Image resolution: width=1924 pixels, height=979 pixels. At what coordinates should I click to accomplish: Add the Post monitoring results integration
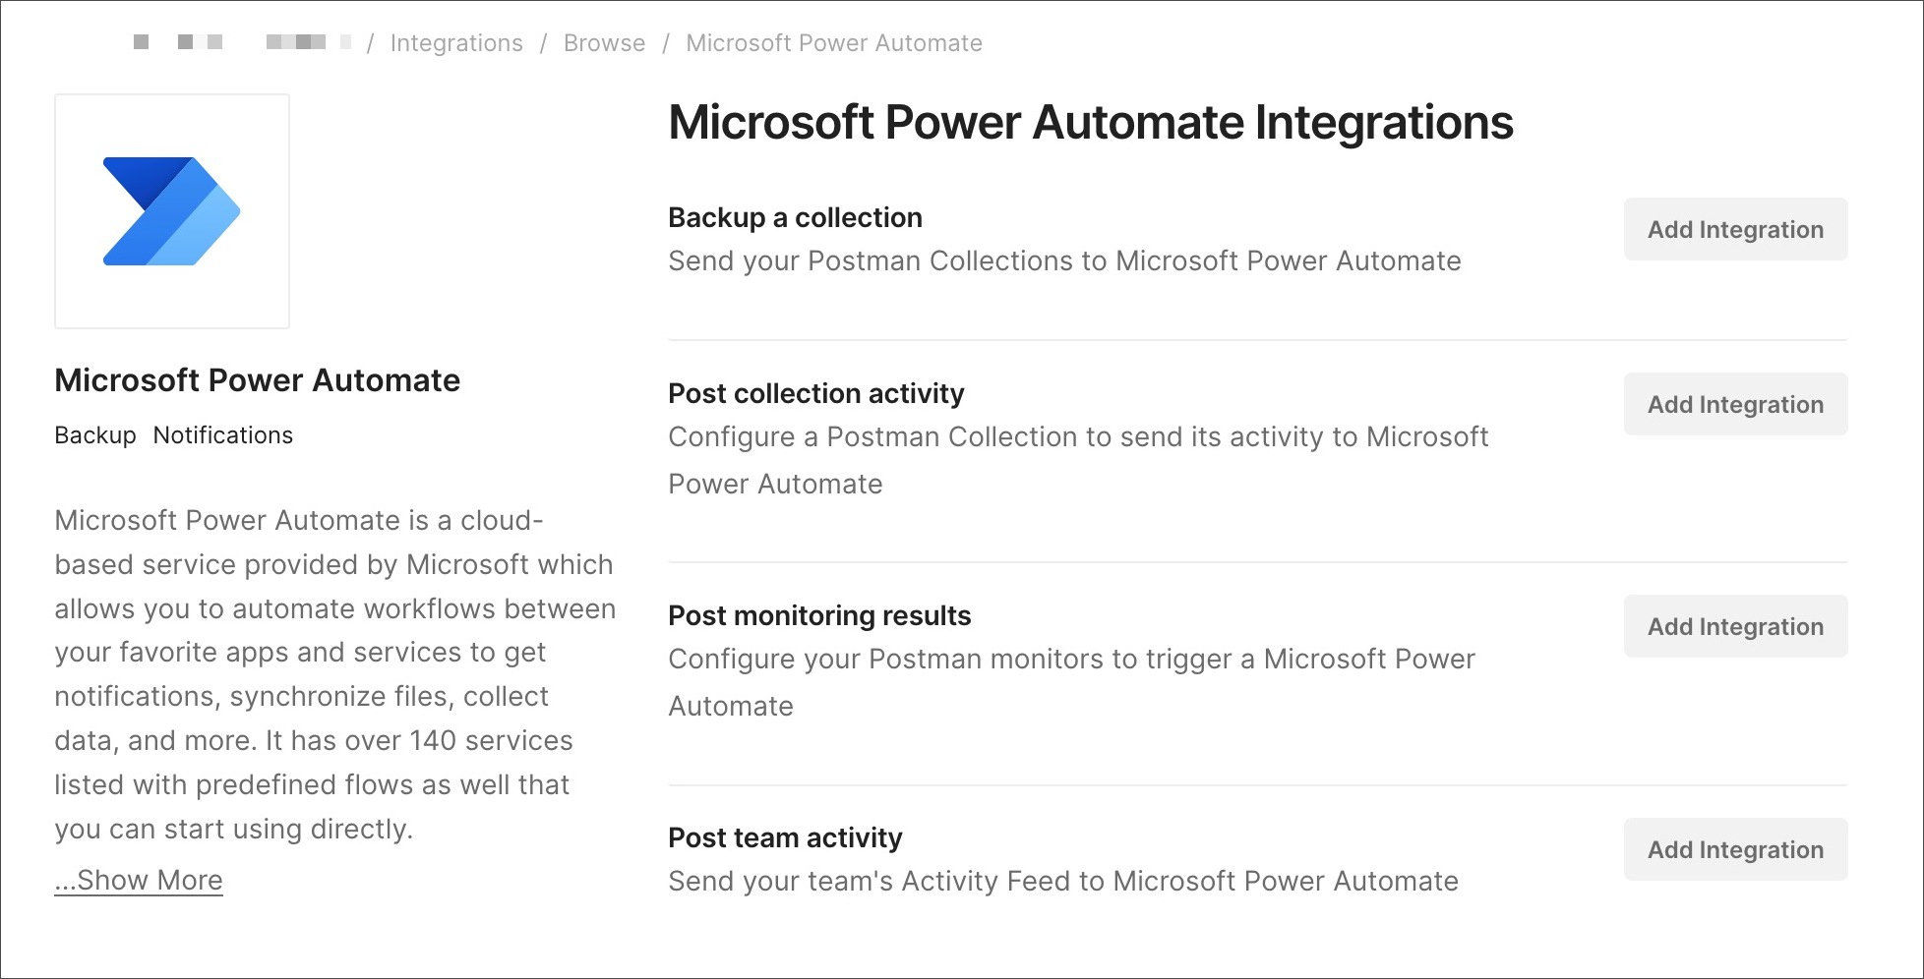[1734, 626]
